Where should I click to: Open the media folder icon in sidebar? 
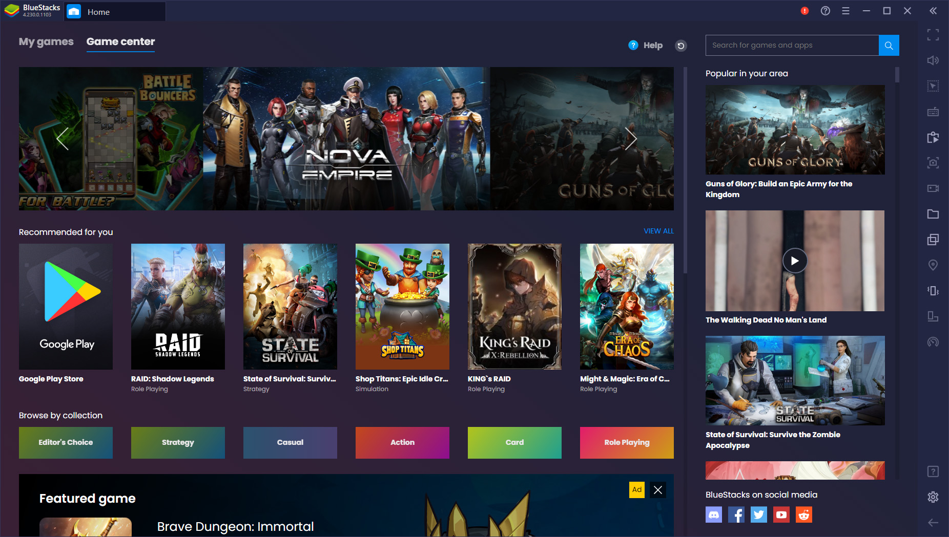pyautogui.click(x=933, y=214)
